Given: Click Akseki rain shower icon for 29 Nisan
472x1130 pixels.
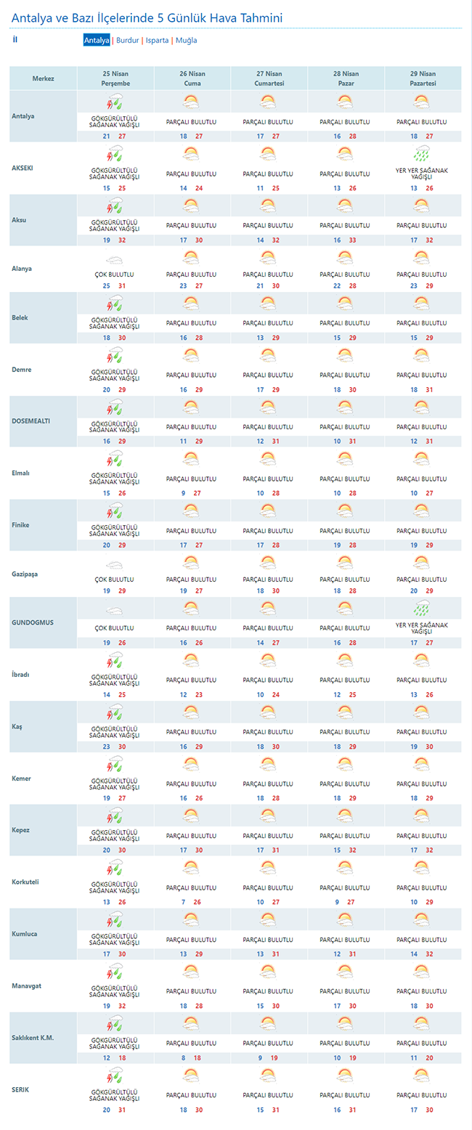Looking at the screenshot, I should 422,154.
